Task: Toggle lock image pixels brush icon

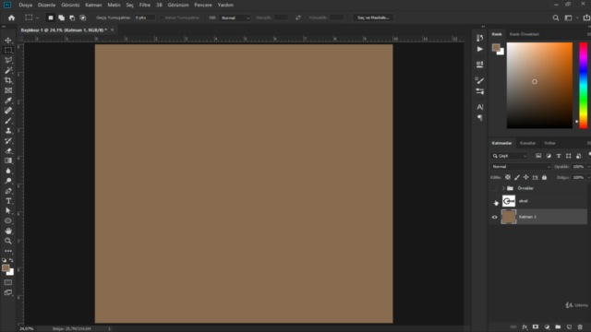Action: (x=517, y=177)
